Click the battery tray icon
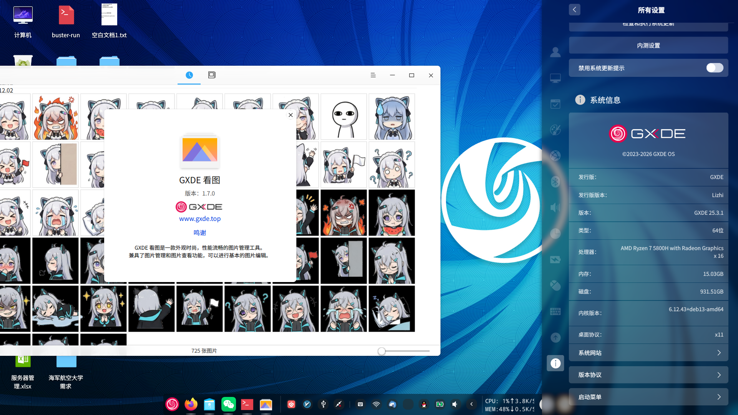 tap(440, 404)
